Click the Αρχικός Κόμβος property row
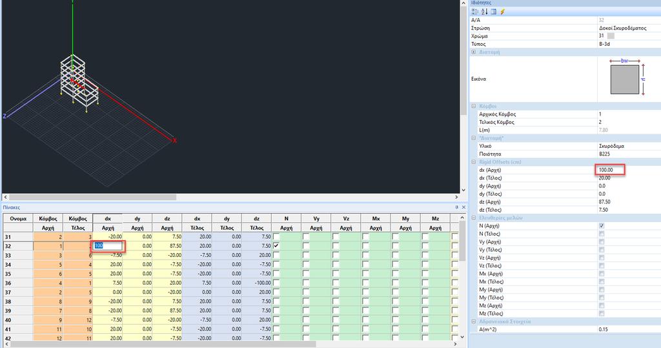 (x=565, y=114)
